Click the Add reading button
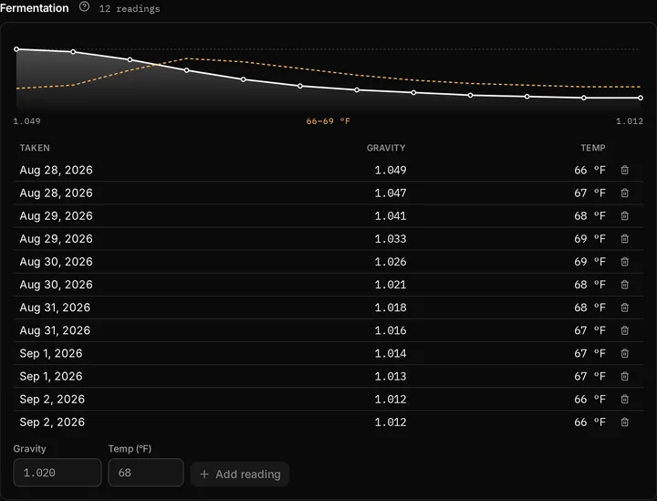Viewport: 657px width, 501px height. point(240,475)
